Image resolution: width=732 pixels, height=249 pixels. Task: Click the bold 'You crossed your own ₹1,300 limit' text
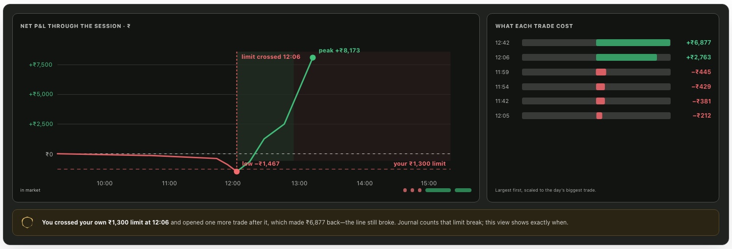pyautogui.click(x=105, y=223)
